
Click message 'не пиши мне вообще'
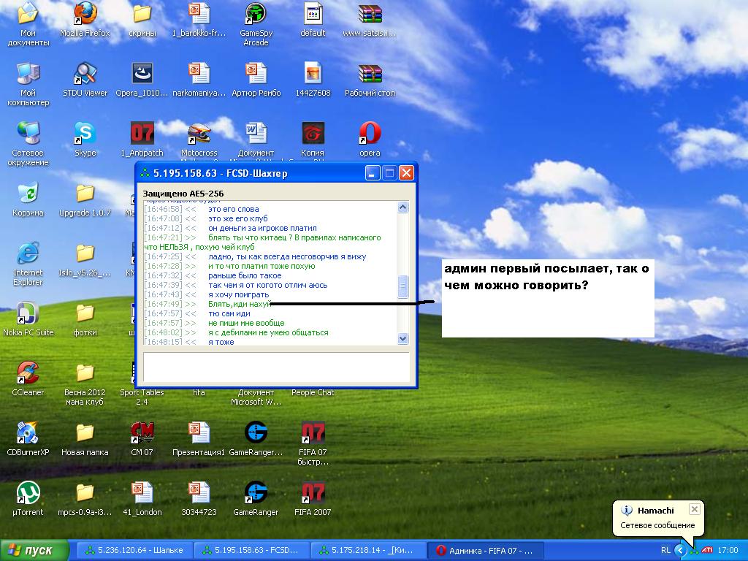[x=246, y=323]
